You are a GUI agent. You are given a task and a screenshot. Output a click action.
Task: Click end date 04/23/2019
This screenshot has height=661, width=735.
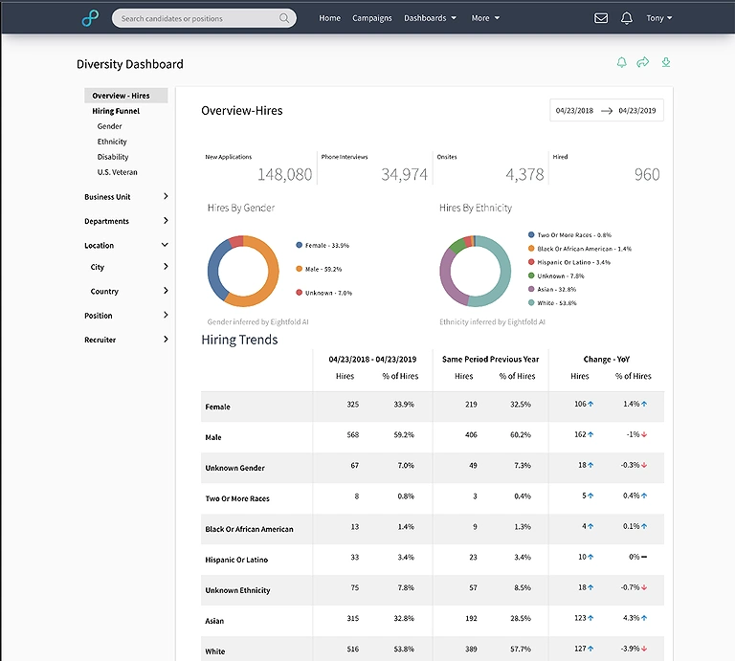pos(637,111)
